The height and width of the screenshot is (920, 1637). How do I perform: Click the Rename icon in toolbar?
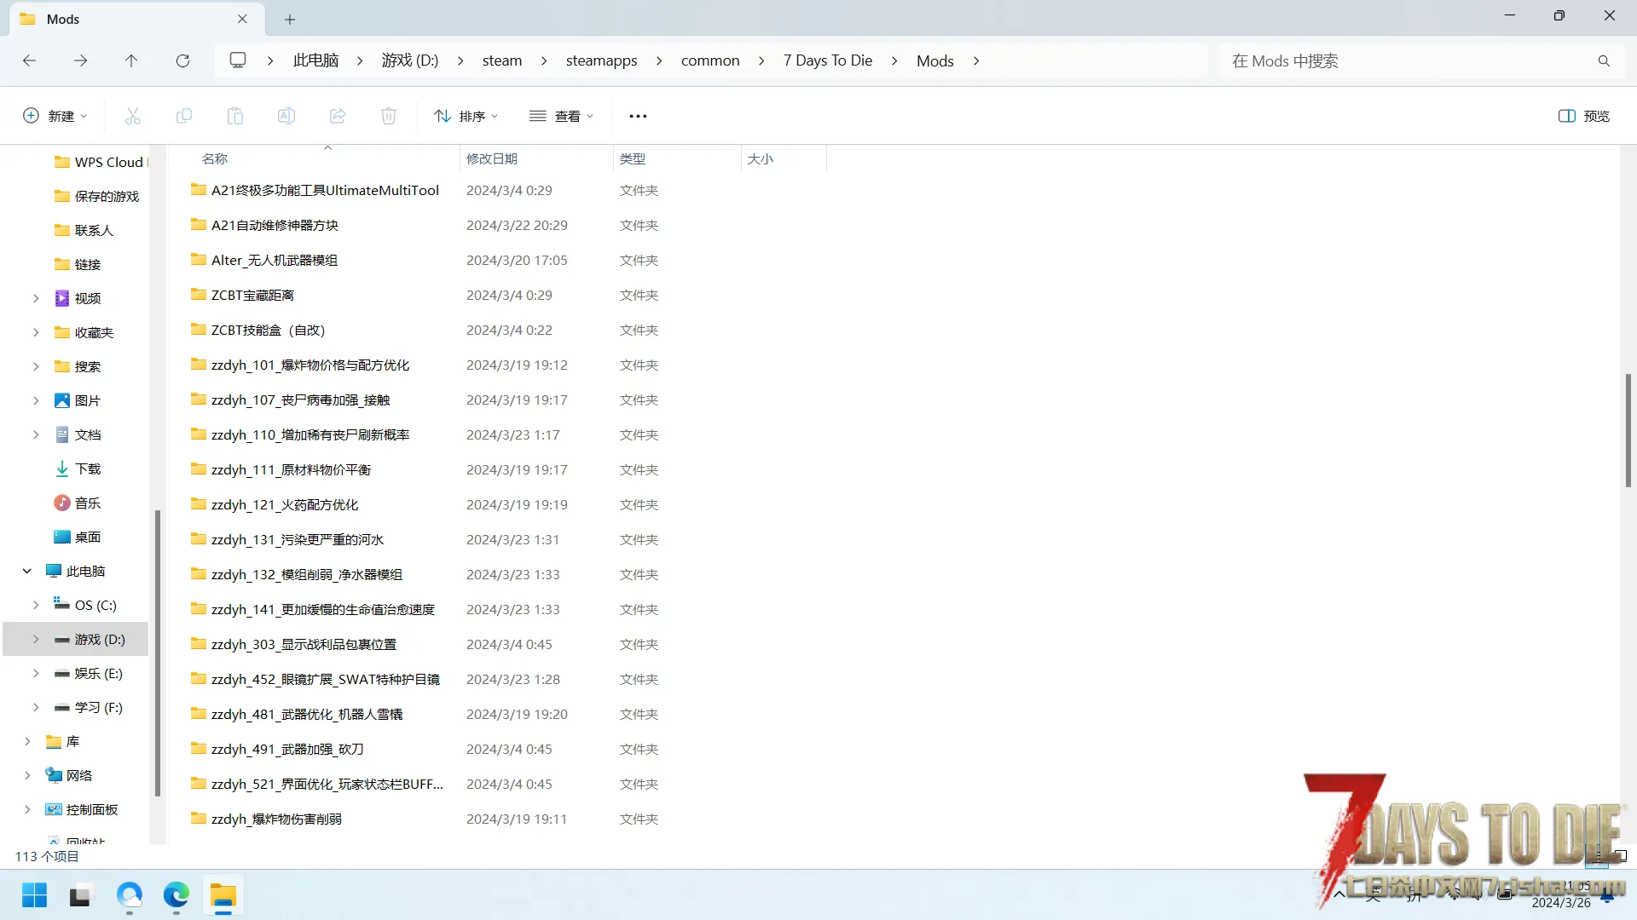click(286, 116)
